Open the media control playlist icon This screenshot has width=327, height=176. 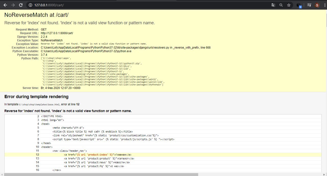point(309,5)
